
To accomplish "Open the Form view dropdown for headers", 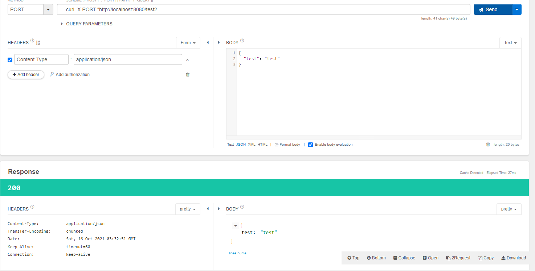I will pos(188,42).
